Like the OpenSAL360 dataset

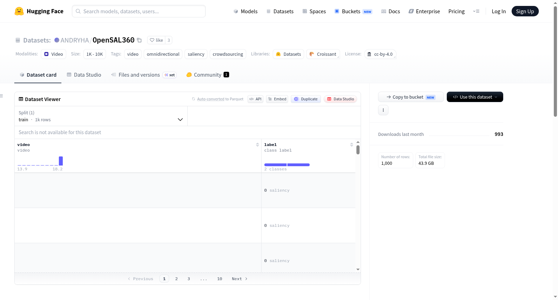156,40
